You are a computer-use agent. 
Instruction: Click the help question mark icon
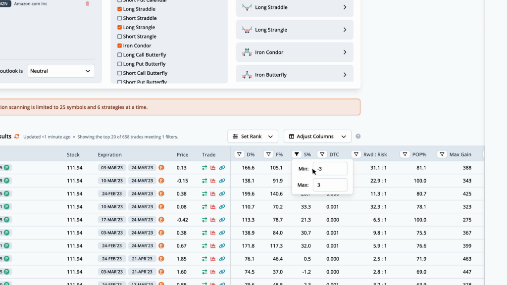(358, 137)
